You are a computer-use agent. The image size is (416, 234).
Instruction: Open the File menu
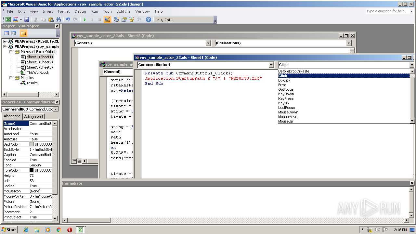[x=10, y=11]
